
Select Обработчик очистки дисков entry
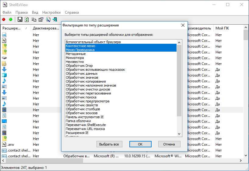[x=121, y=89]
